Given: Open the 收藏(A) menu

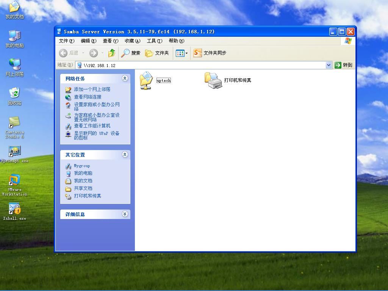Looking at the screenshot, I should click(133, 41).
